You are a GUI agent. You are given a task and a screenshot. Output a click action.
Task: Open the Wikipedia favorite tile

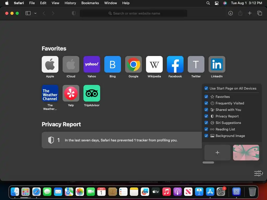click(154, 64)
